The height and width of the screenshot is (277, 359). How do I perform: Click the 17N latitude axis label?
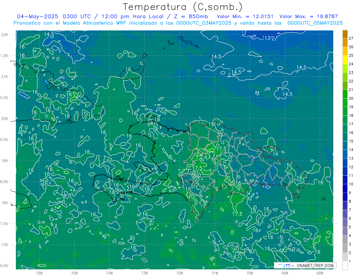(5, 245)
